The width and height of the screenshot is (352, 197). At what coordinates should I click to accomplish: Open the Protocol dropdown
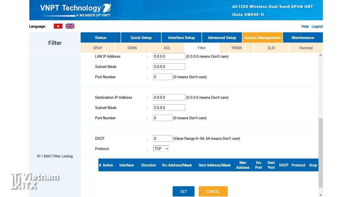point(161,149)
